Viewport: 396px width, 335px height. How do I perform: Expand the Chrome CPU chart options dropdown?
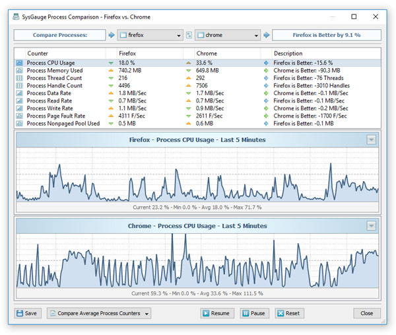371,225
